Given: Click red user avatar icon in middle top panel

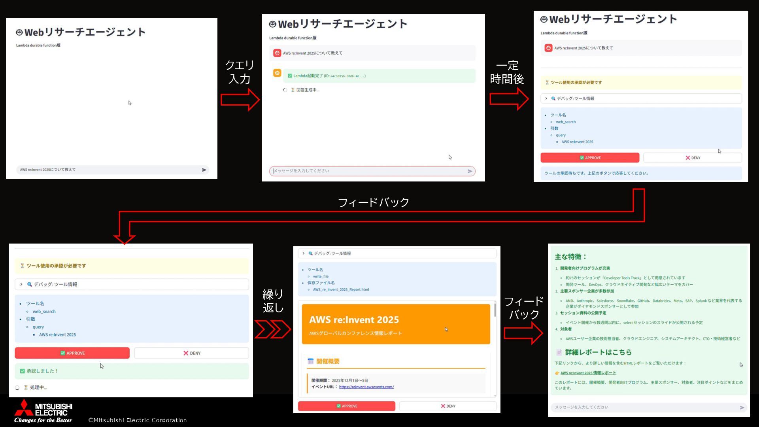Looking at the screenshot, I should [x=277, y=53].
